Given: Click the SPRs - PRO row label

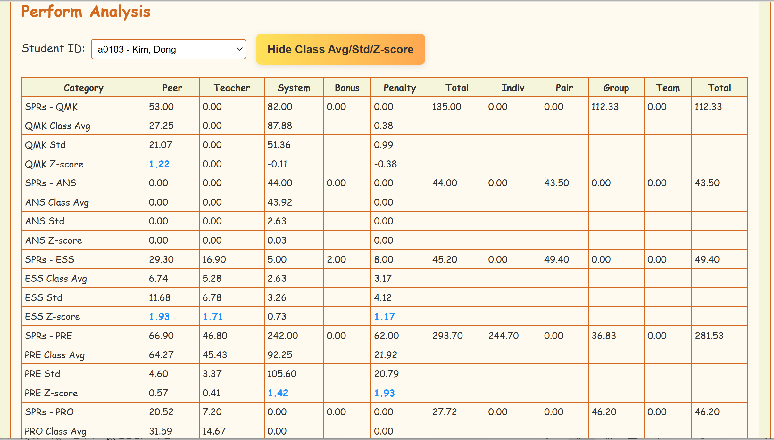Looking at the screenshot, I should click(49, 412).
